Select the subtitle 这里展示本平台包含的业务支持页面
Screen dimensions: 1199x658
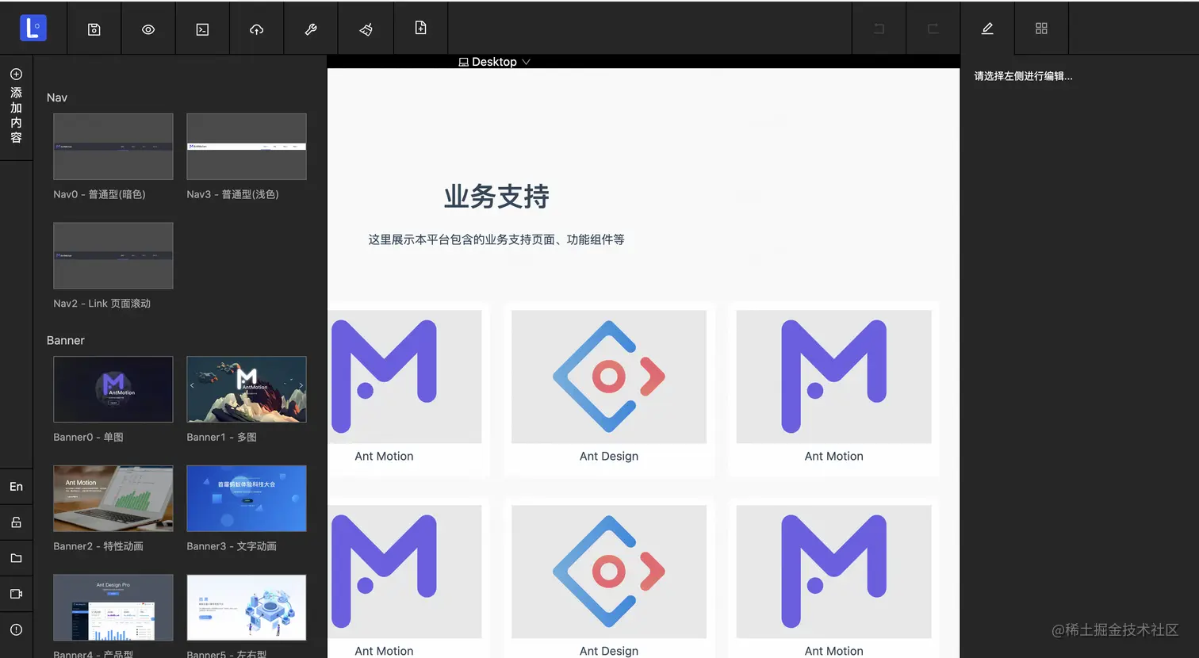coord(496,239)
